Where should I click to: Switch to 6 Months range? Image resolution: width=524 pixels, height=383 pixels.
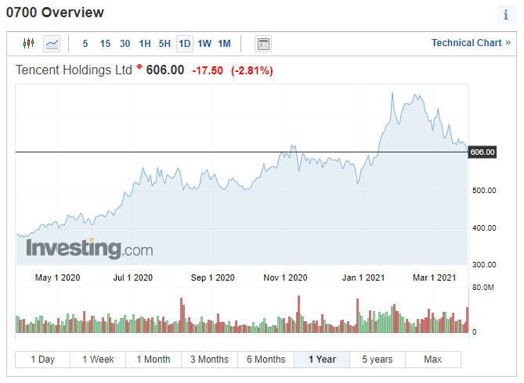[x=266, y=360]
